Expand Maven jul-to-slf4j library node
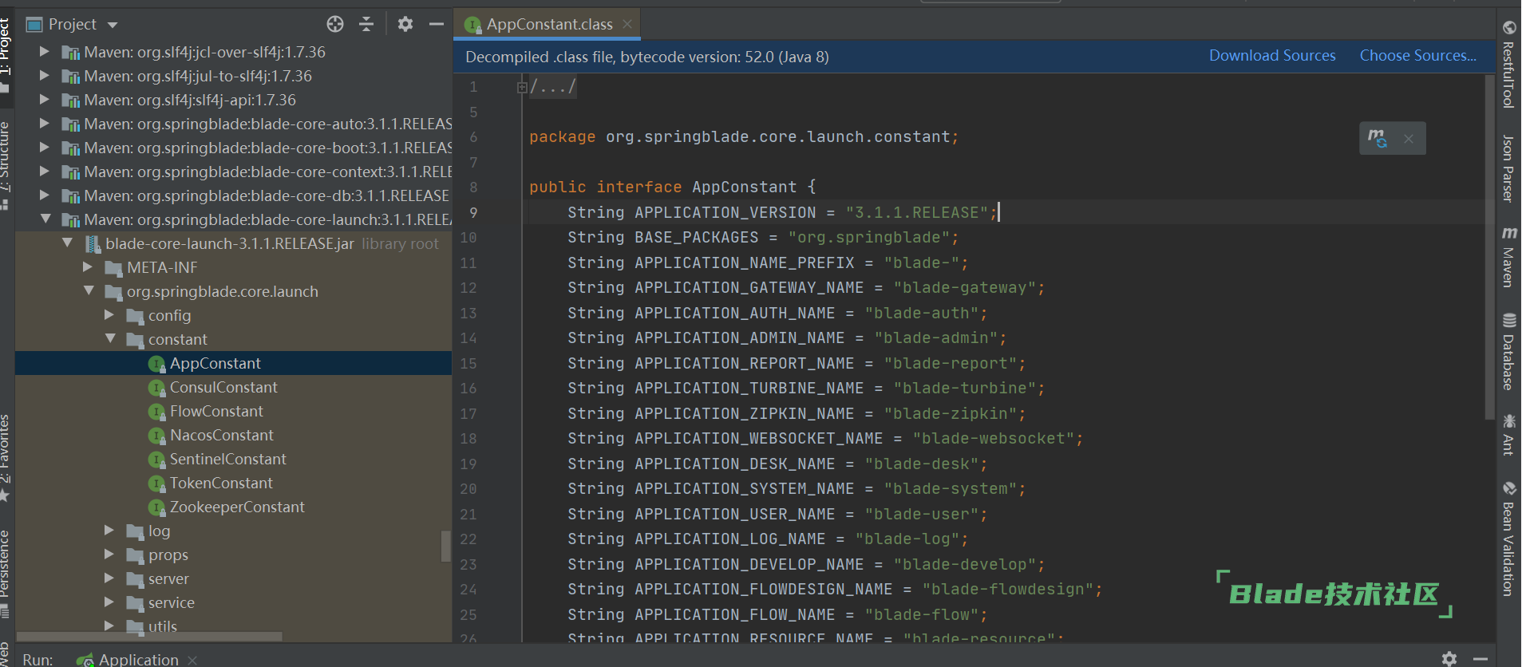 tap(45, 76)
